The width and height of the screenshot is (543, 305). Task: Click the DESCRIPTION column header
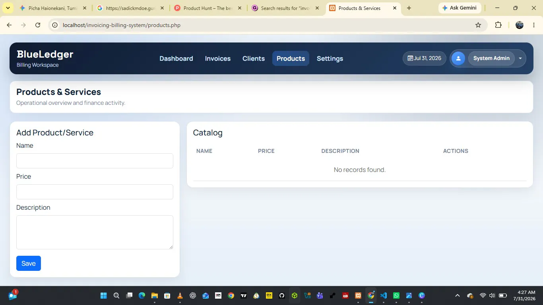(340, 151)
